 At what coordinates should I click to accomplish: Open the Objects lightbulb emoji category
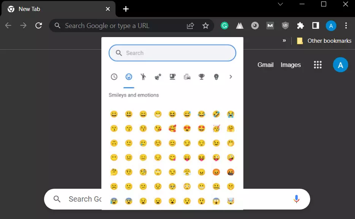click(x=216, y=76)
